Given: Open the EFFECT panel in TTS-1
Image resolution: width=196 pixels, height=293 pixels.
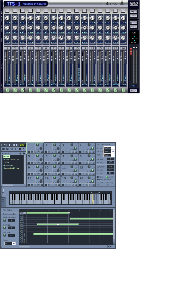Looking at the screenshot, I should (x=134, y=23).
